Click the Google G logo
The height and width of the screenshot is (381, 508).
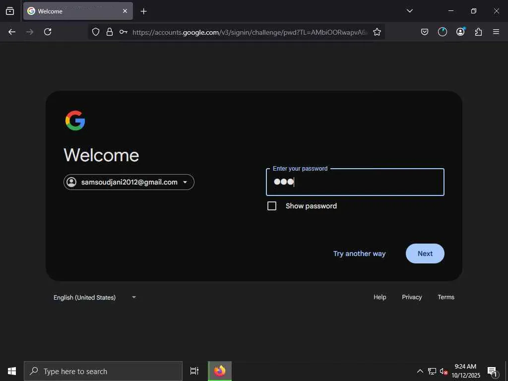point(75,121)
